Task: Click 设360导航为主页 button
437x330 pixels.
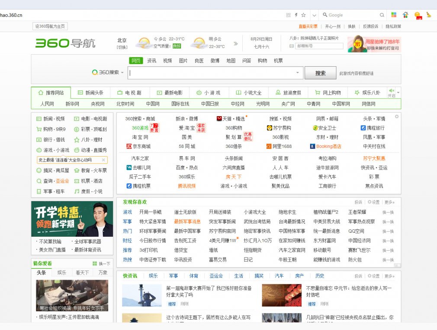Action: (x=50, y=26)
